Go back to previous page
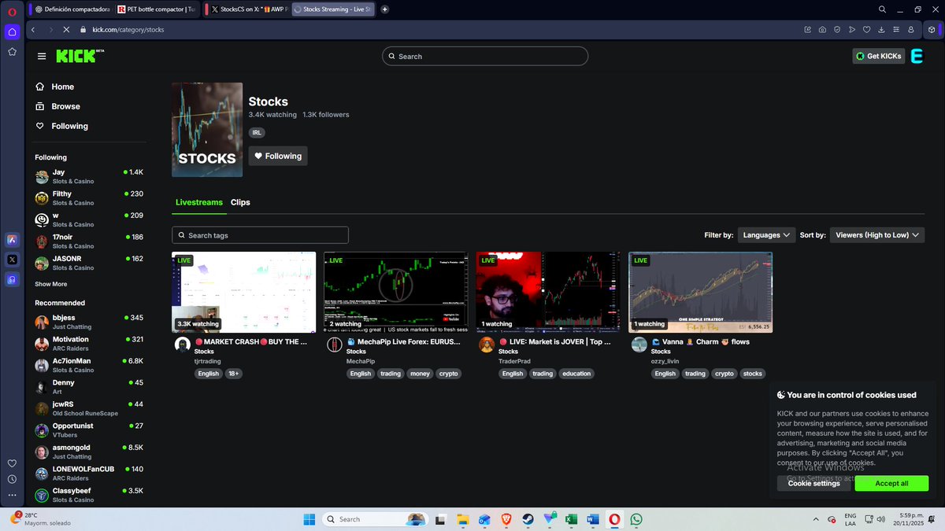 tap(33, 30)
